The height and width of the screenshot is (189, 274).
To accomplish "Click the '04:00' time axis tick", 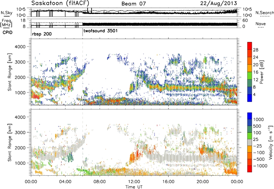I will [x=65, y=182].
